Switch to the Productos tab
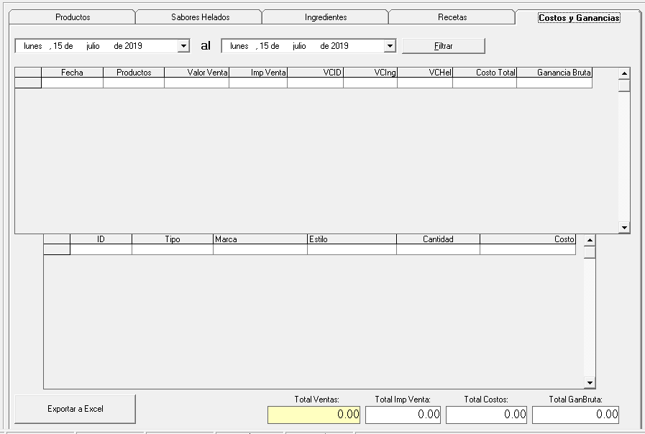The width and height of the screenshot is (645, 434). [x=73, y=17]
